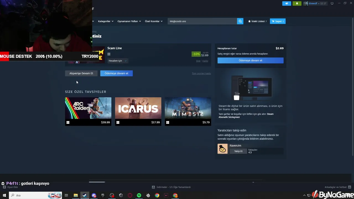Open the green notifications bell

(x=297, y=4)
